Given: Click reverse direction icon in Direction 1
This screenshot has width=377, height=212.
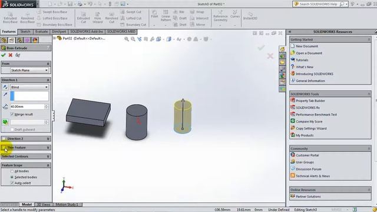Looking at the screenshot, I should tap(5, 87).
